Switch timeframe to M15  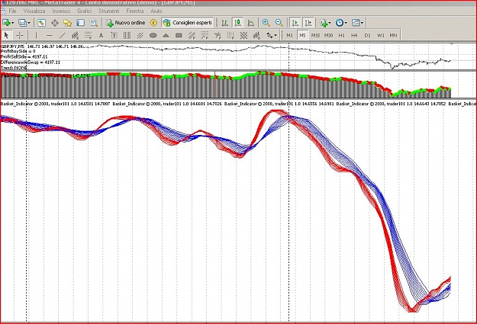pos(315,36)
